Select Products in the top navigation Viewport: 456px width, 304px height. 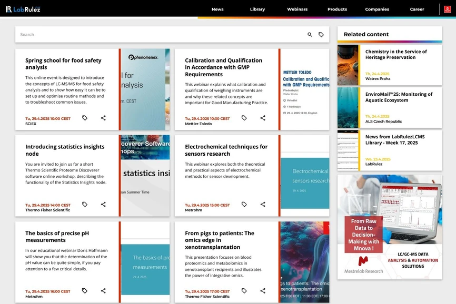point(337,9)
